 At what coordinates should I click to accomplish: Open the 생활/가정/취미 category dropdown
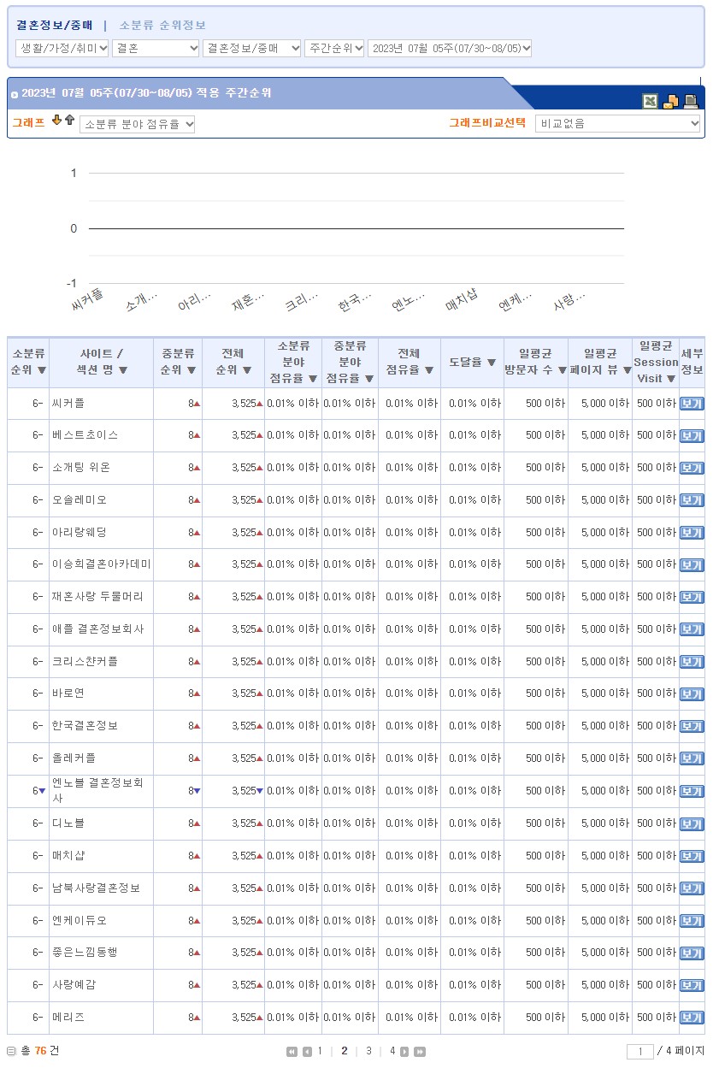pos(62,49)
